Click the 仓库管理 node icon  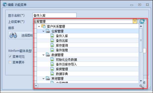pos(48,31)
